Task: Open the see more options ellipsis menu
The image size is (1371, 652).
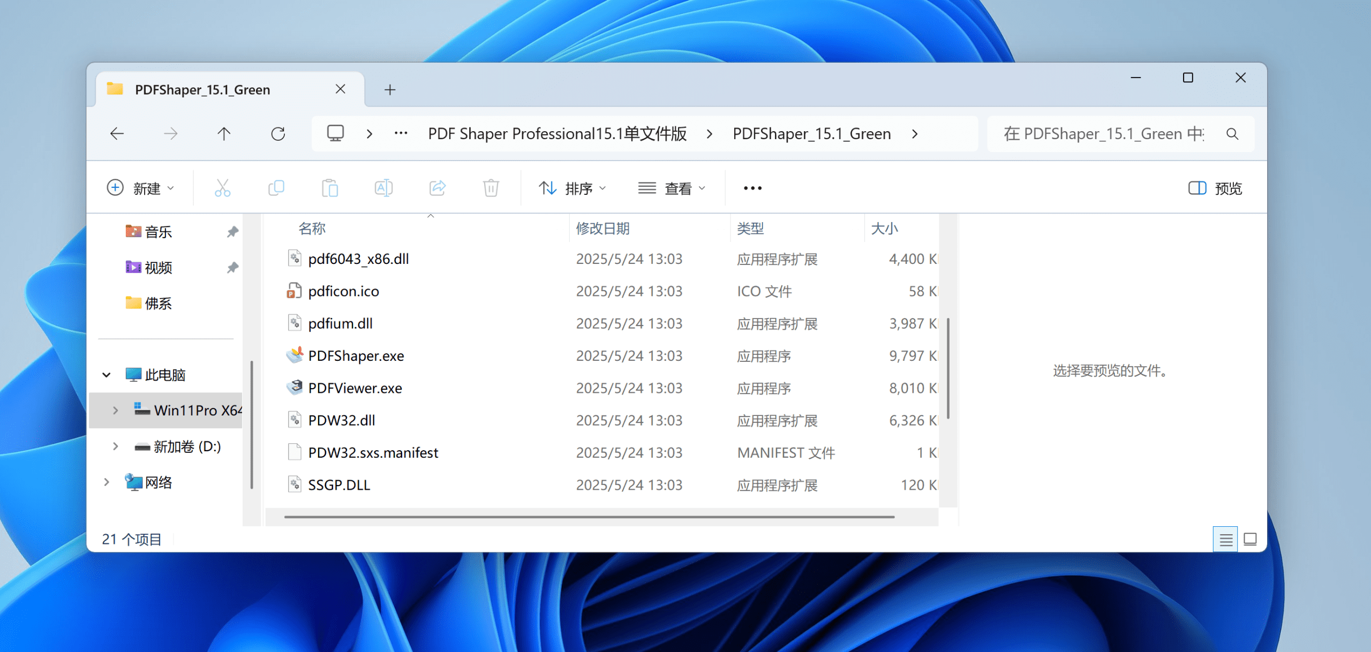Action: point(752,188)
